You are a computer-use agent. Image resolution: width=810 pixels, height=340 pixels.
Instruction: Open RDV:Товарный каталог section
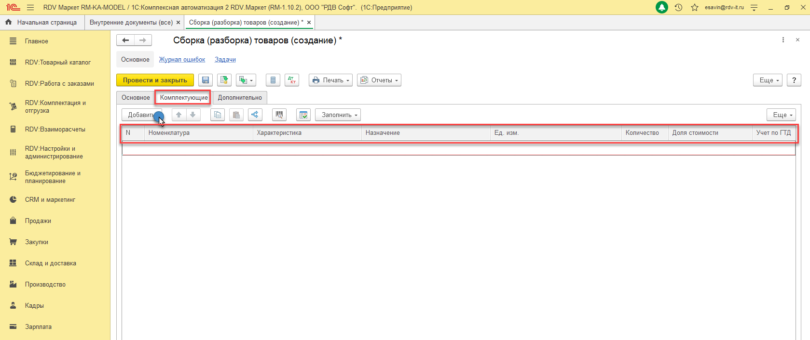coord(58,63)
